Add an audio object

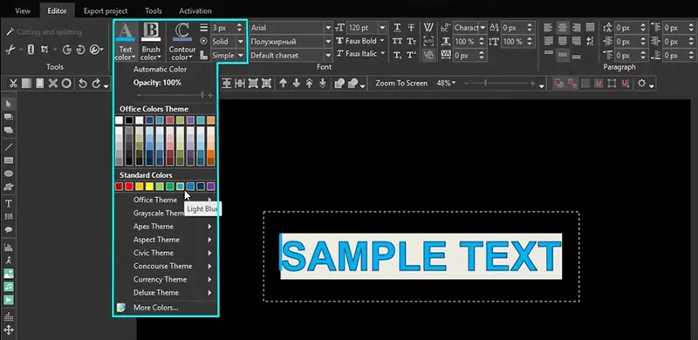pos(9,287)
